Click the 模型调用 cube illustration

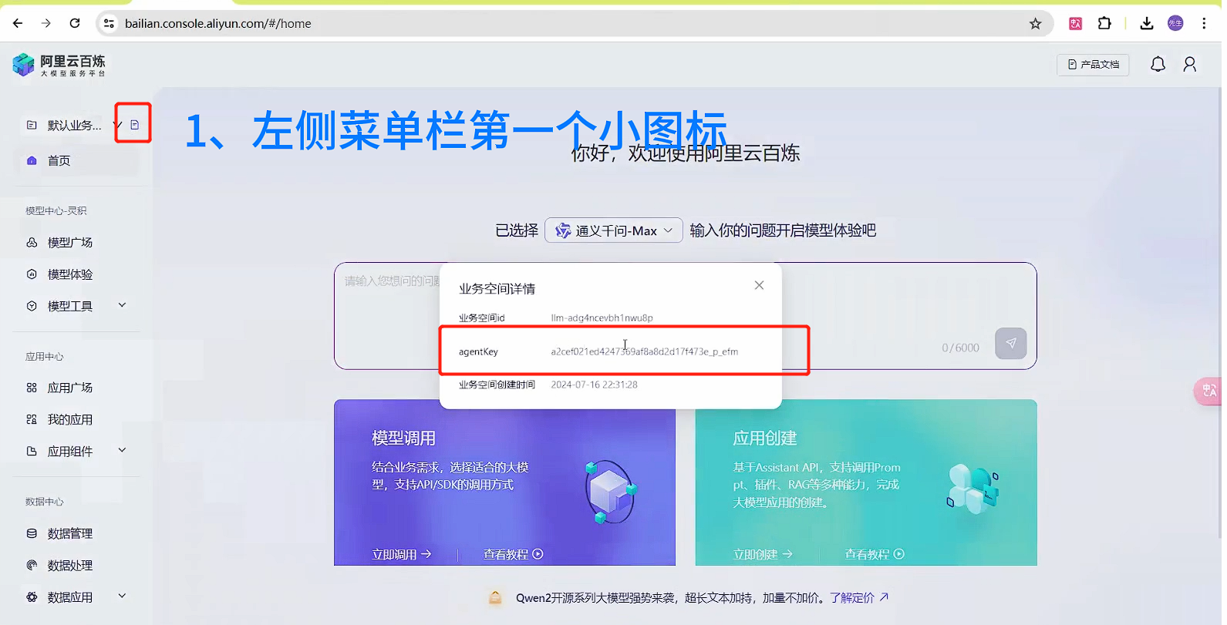pos(611,491)
